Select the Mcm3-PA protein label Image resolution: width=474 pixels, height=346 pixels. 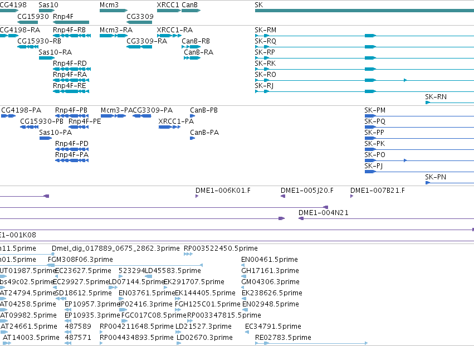[x=117, y=110]
